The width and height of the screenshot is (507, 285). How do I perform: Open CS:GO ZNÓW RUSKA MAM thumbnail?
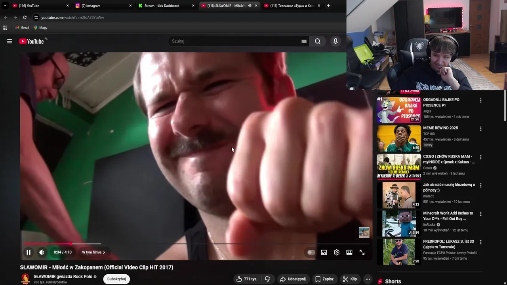(x=399, y=167)
